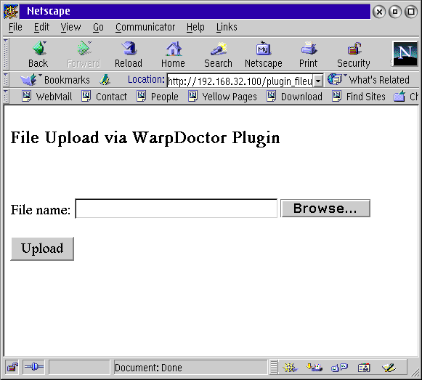Click the Browse... button
Viewport: 422px width, 380px height.
pos(325,209)
